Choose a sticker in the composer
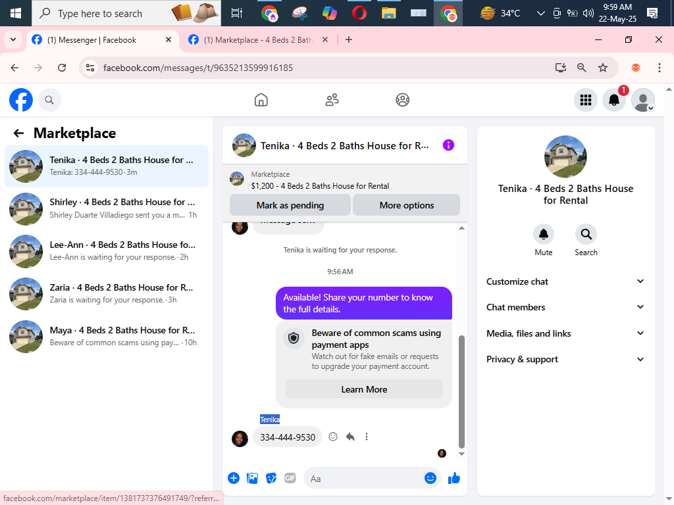This screenshot has width=674, height=505. click(271, 478)
